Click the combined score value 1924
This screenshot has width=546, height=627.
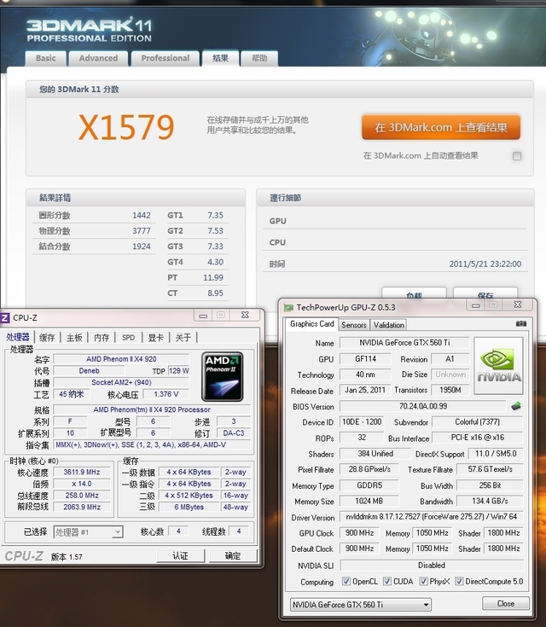[x=142, y=247]
